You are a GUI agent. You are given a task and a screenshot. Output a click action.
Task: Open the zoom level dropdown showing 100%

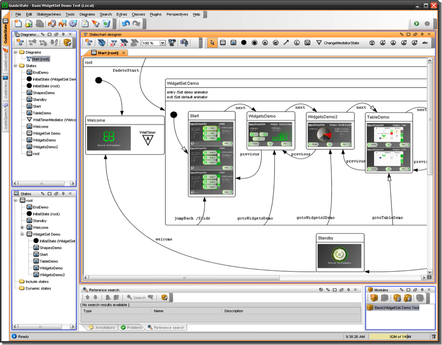[x=162, y=43]
